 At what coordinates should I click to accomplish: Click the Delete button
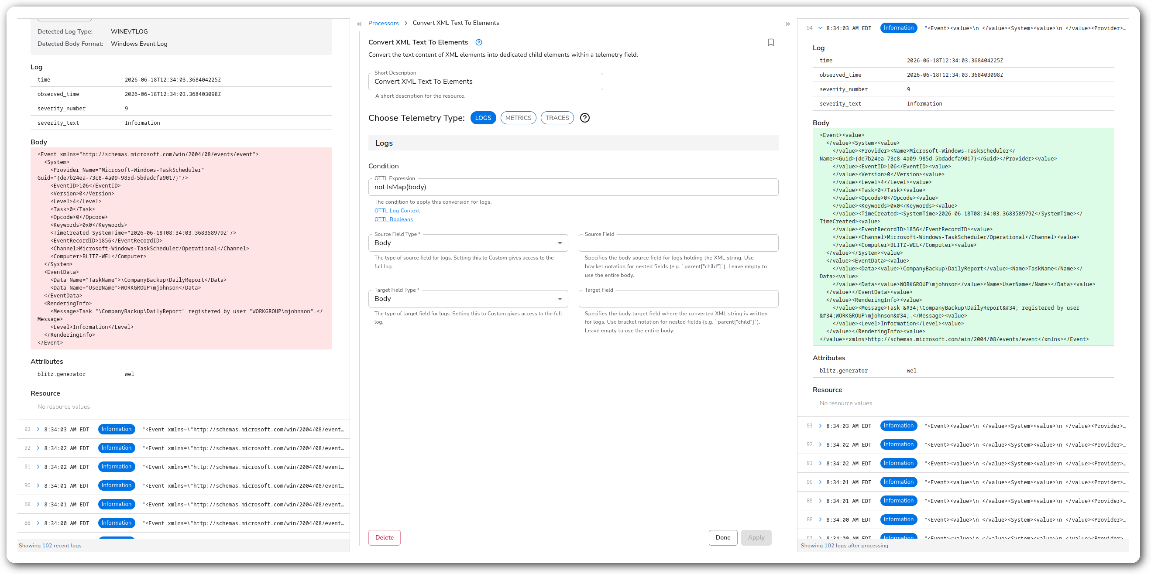click(384, 537)
